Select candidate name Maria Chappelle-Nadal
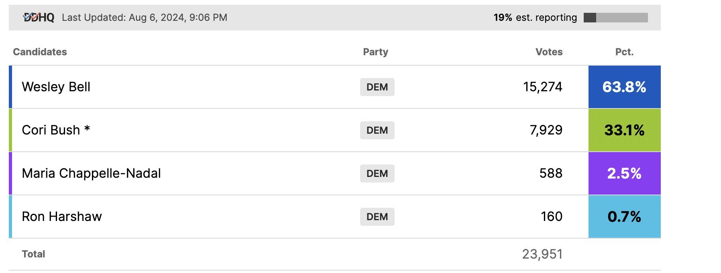Viewport: 721px width, 273px height. click(91, 173)
